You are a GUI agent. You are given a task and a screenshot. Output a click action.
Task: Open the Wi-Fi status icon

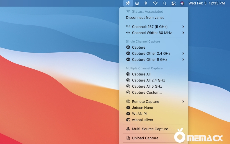(155, 3)
